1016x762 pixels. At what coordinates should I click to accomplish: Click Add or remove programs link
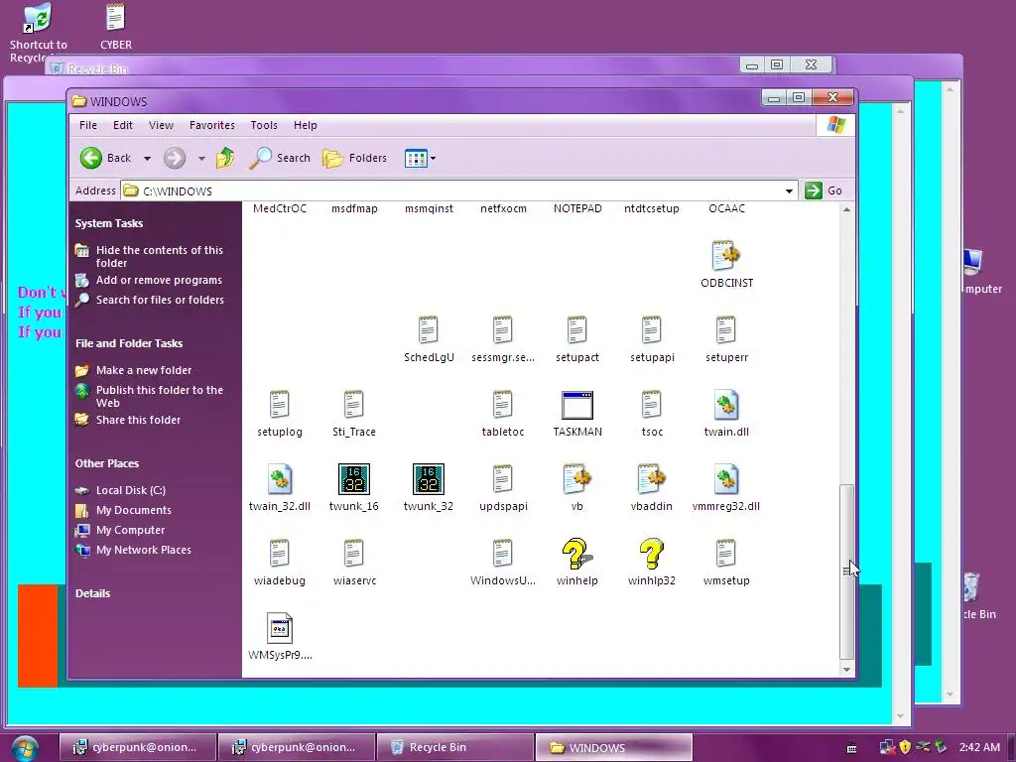click(x=159, y=280)
